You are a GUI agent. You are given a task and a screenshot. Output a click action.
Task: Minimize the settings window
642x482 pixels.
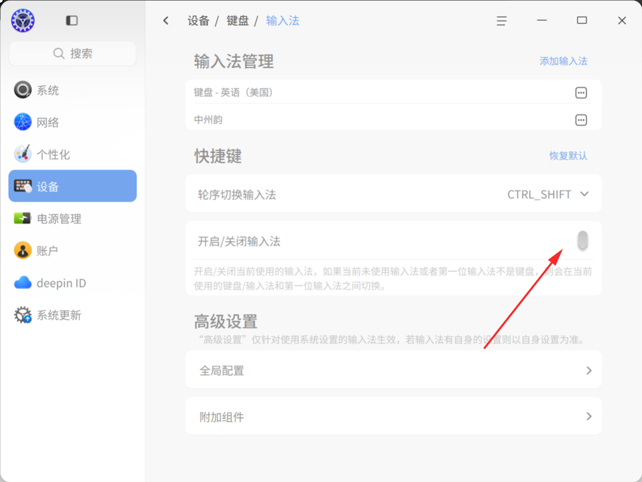[x=541, y=20]
